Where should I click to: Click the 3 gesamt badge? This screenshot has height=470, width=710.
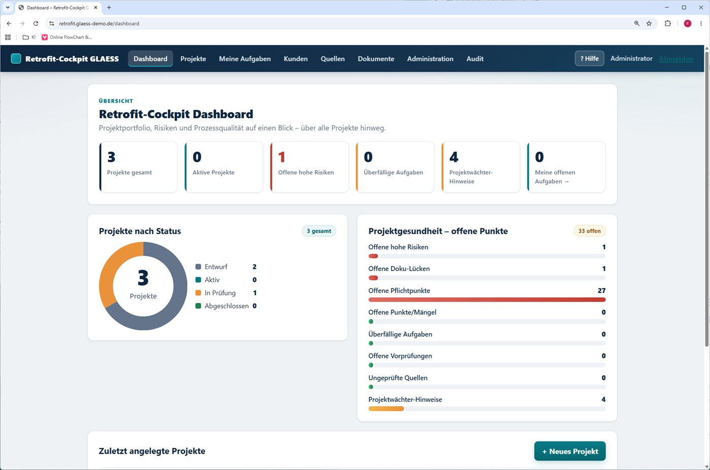click(319, 231)
